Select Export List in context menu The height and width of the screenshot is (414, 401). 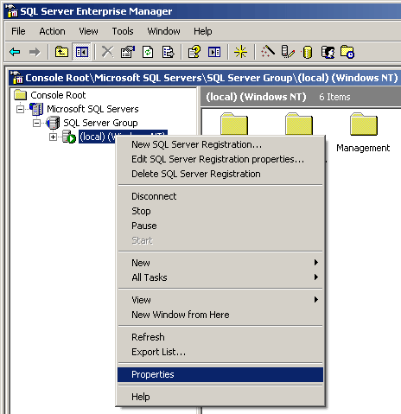point(220,352)
